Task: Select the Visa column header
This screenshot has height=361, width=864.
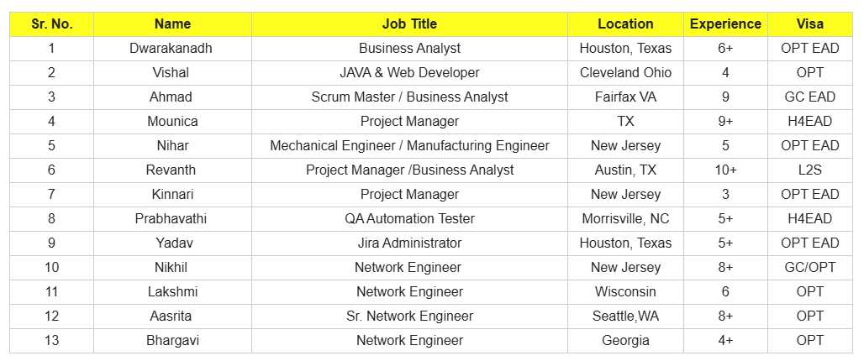Action: tap(809, 24)
